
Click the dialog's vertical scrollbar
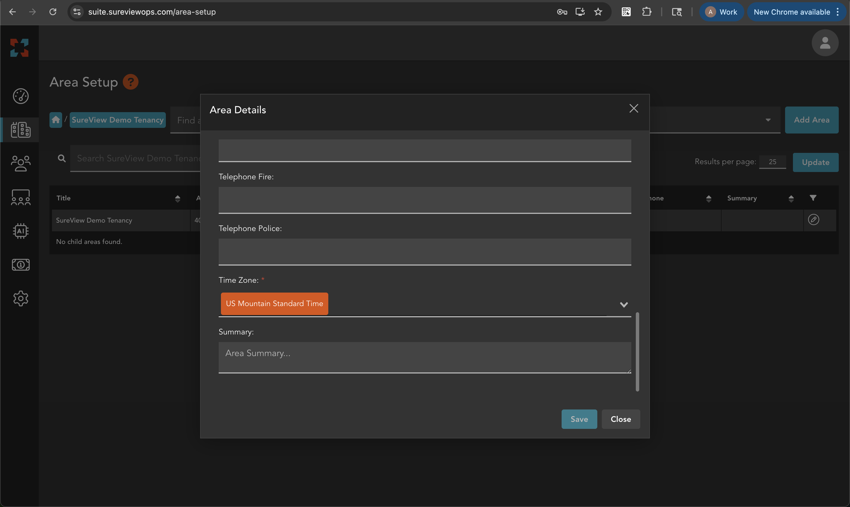pos(637,352)
